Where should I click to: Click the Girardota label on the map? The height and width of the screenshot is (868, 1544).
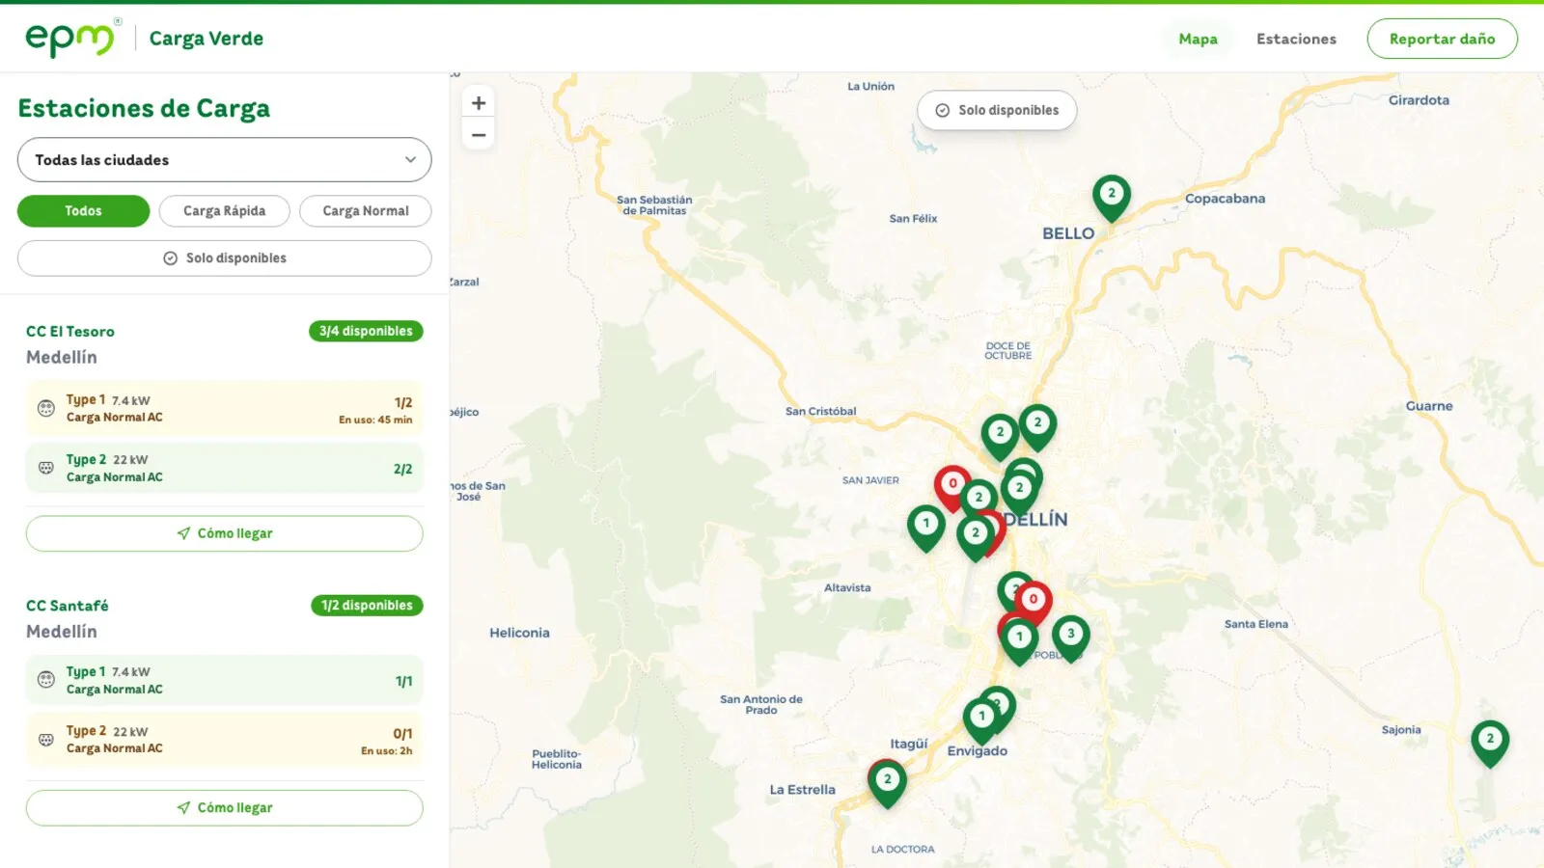coord(1419,100)
